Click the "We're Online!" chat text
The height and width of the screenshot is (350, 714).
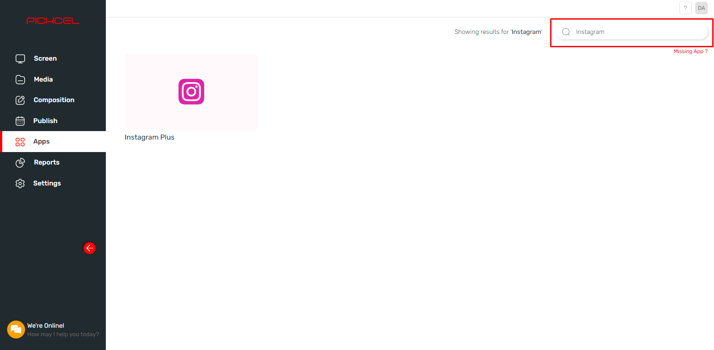pyautogui.click(x=46, y=325)
